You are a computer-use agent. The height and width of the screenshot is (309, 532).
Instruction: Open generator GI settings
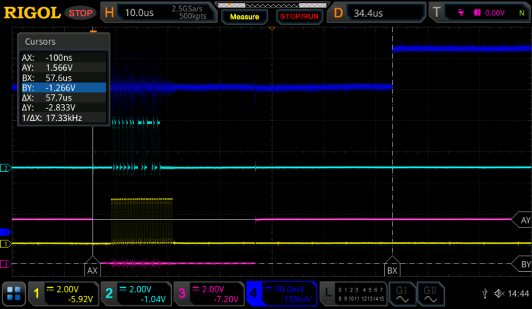[402, 294]
